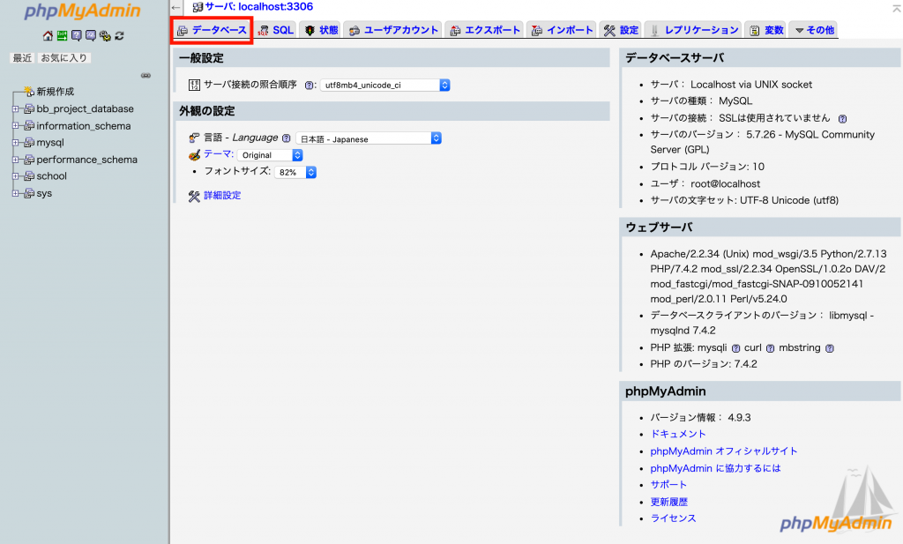Click the help icon beside the collation label

coord(310,86)
